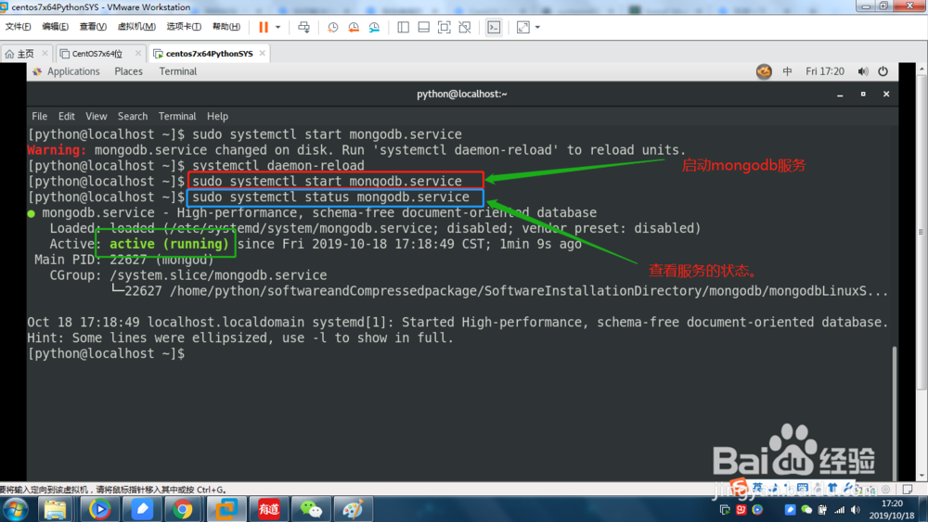Toggle the thumbnail bar icon
The width and height of the screenshot is (928, 522).
(424, 27)
